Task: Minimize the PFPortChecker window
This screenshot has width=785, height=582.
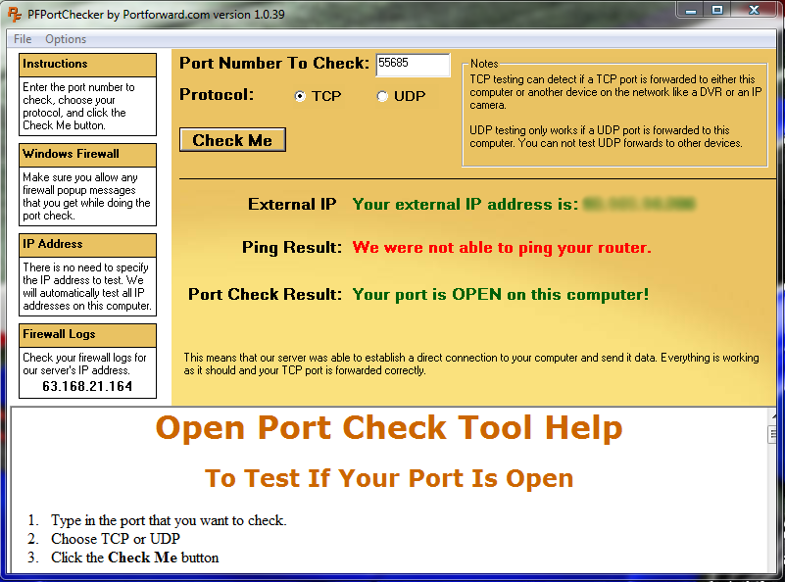Action: point(691,10)
